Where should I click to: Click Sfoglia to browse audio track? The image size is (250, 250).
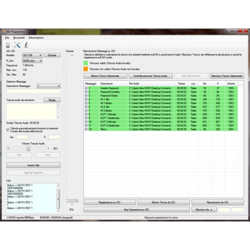click(52, 100)
